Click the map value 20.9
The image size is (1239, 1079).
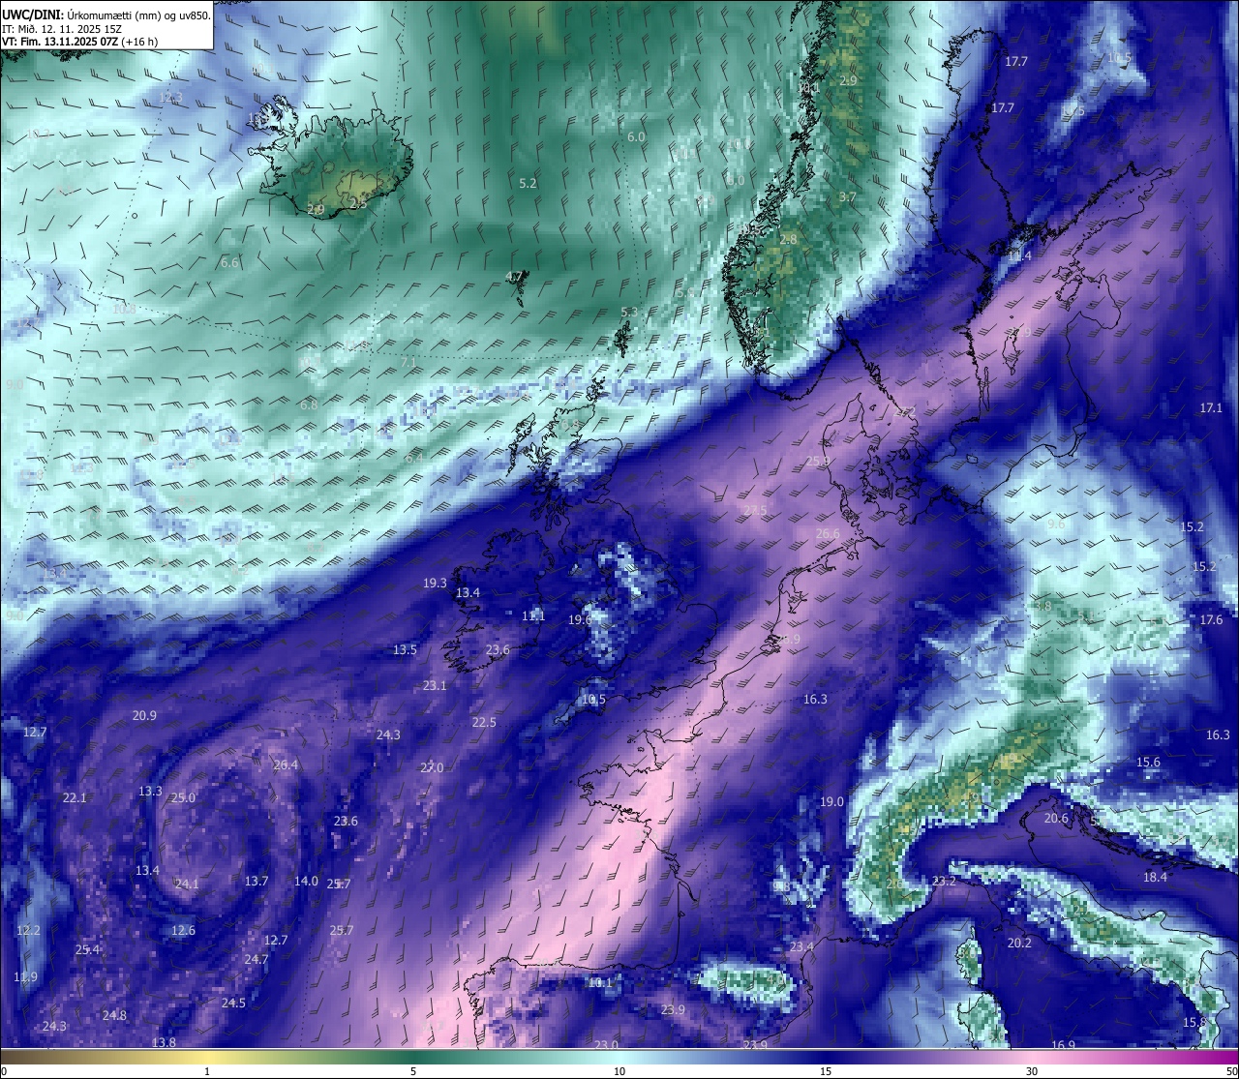144,716
